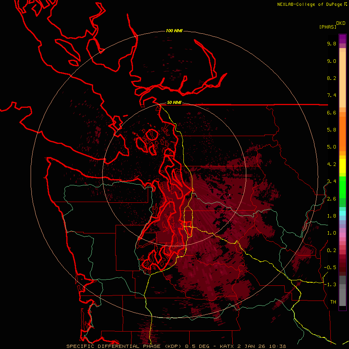Click the yellow band of the color bar
Screen dimensions: 349x349
tap(342, 166)
